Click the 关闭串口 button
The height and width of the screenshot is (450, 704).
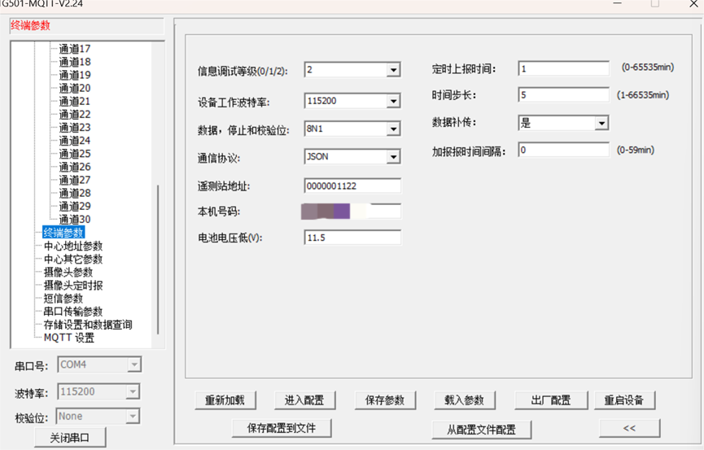pyautogui.click(x=70, y=437)
